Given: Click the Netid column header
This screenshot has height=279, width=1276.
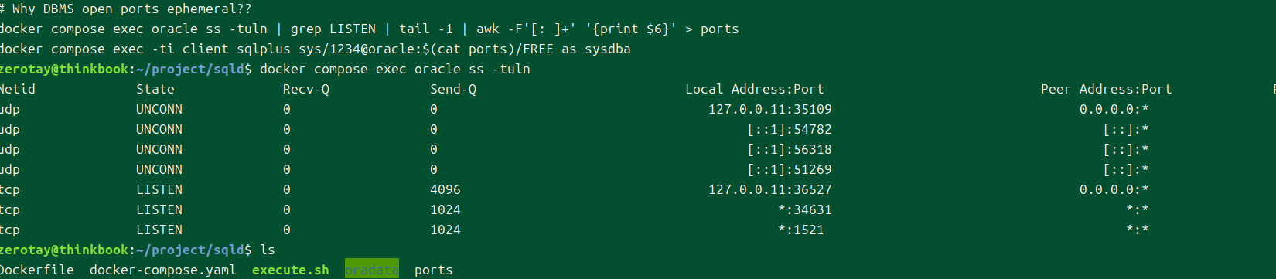Looking at the screenshot, I should coord(17,89).
